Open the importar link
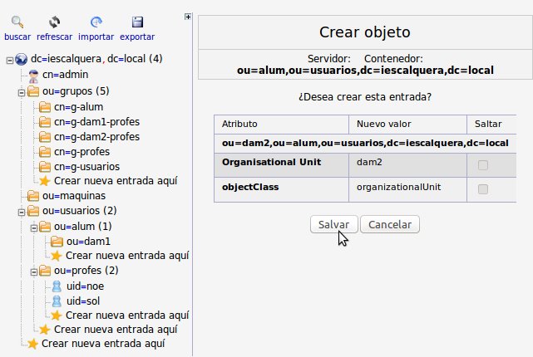 (x=96, y=37)
